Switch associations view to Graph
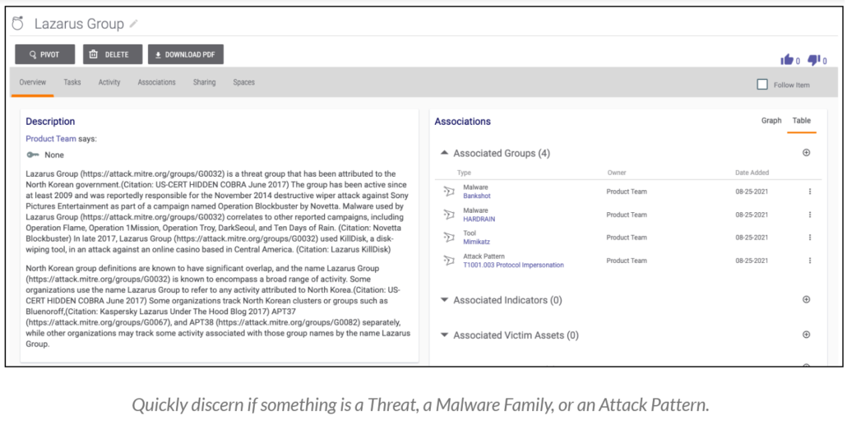 pos(771,121)
